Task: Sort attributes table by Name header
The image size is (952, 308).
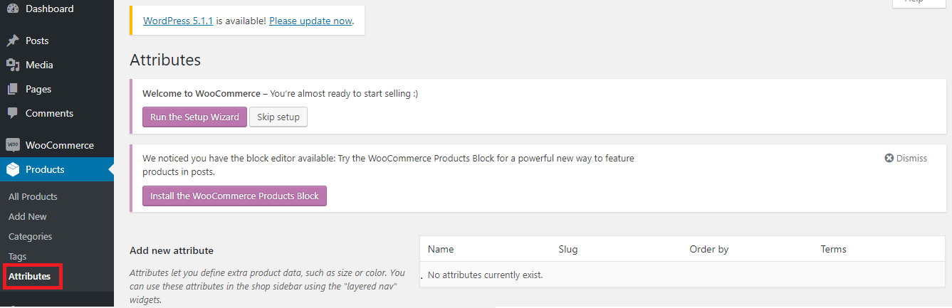Action: [441, 249]
